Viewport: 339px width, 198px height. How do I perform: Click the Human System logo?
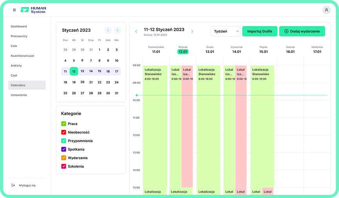33,10
